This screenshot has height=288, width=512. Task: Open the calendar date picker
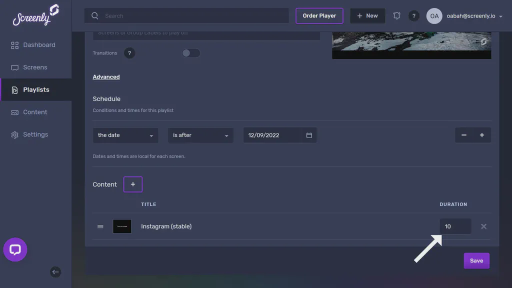(x=309, y=134)
